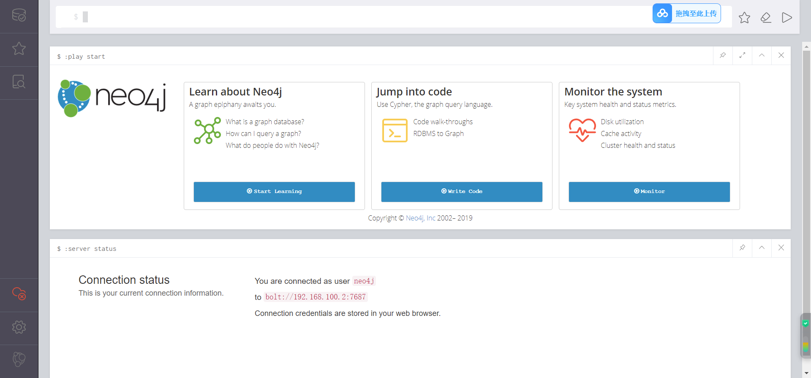The height and width of the screenshot is (378, 811).
Task: Pin the :play start frame
Action: click(723, 55)
